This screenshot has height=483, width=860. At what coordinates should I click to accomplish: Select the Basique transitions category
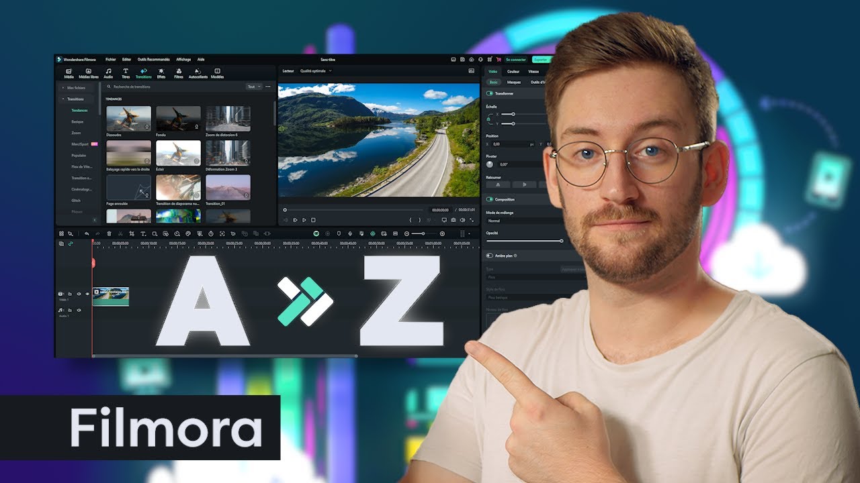coord(78,121)
